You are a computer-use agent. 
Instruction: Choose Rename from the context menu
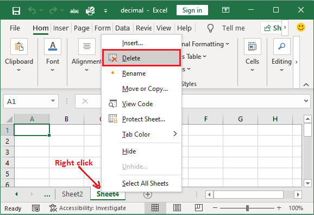pos(141,73)
